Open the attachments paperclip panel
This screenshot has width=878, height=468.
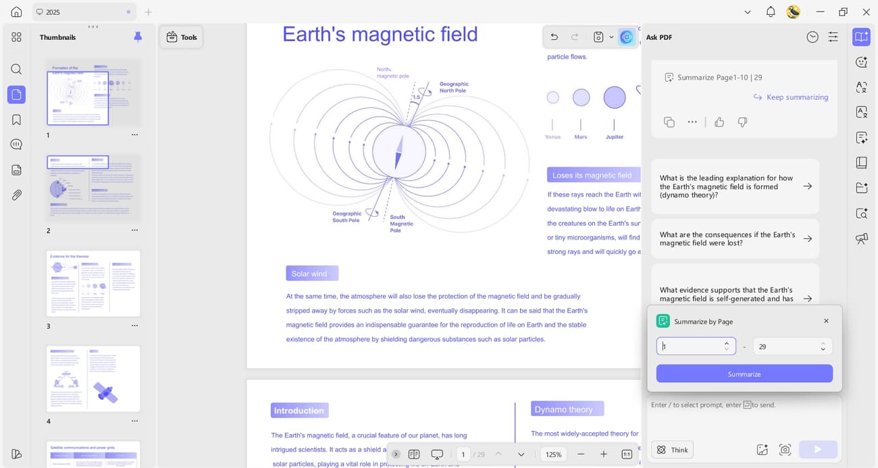point(16,195)
